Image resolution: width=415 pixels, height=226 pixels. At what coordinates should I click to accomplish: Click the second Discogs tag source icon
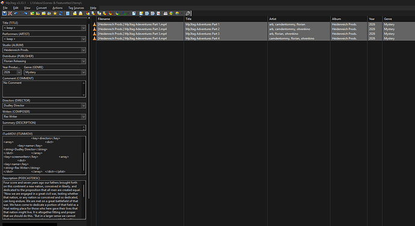(x=152, y=13)
